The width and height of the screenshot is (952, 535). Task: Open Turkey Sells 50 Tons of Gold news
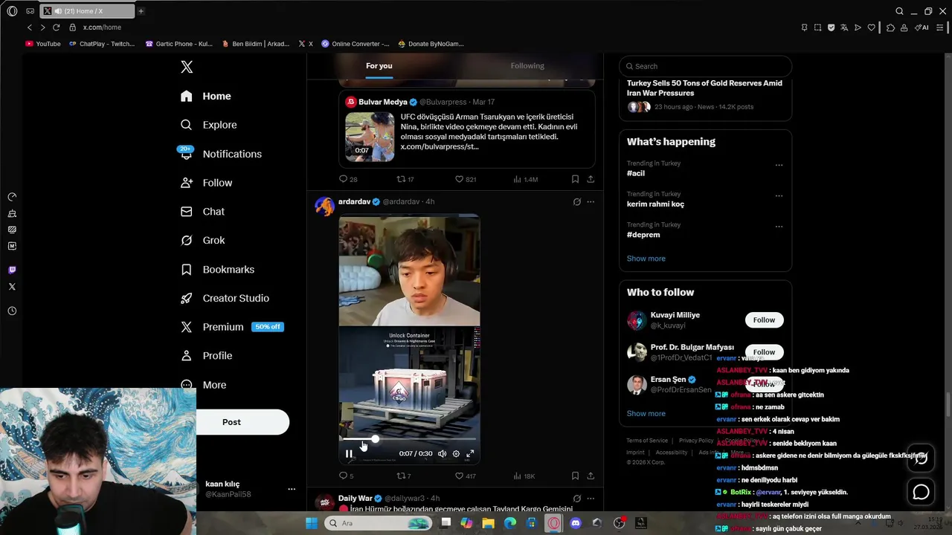point(704,88)
